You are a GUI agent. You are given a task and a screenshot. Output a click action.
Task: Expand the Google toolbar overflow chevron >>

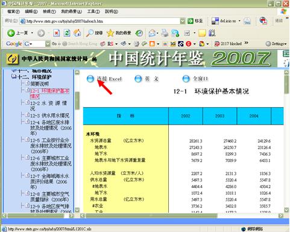(247, 43)
